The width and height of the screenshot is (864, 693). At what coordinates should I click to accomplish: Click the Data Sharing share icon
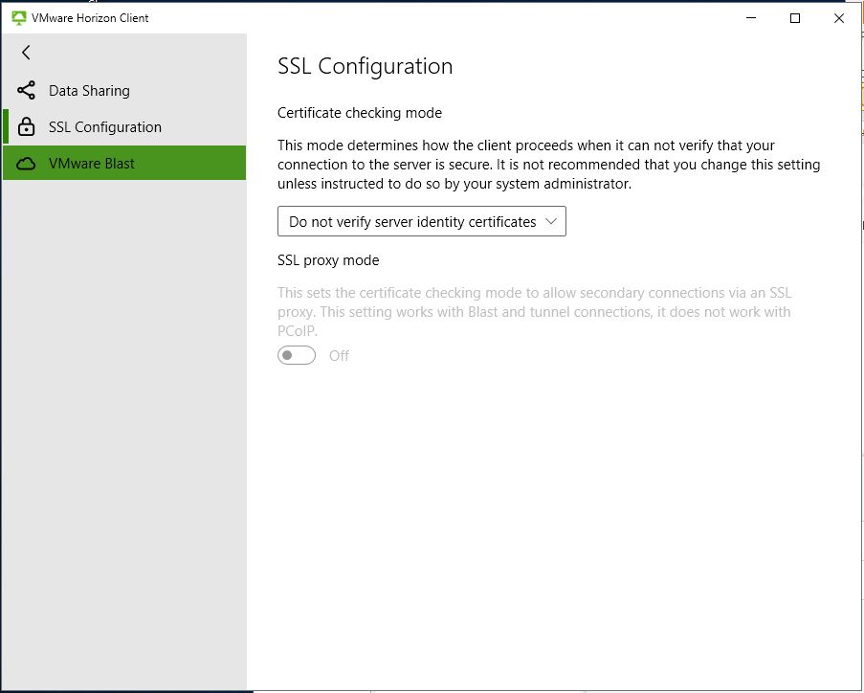(27, 91)
